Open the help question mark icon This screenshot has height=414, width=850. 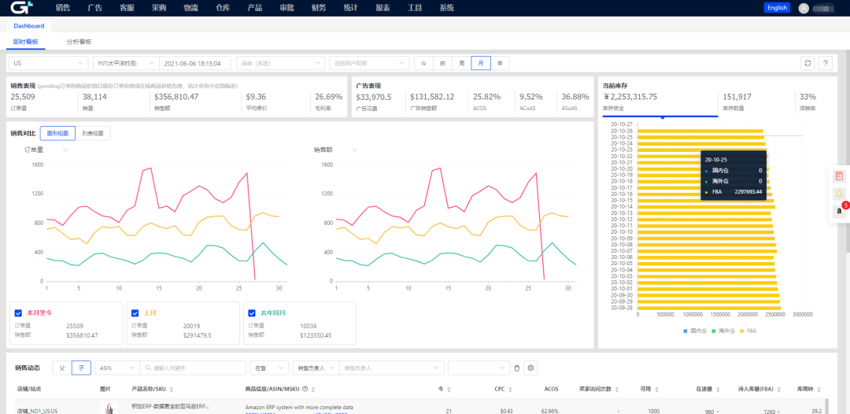(825, 63)
